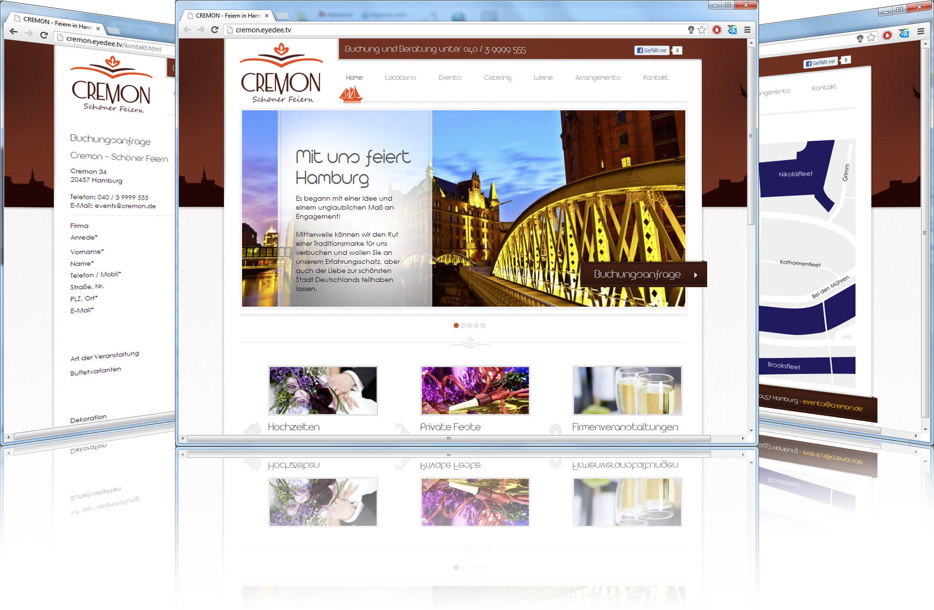Select the fifth slider pagination dot
The width and height of the screenshot is (934, 610).
pyautogui.click(x=483, y=325)
